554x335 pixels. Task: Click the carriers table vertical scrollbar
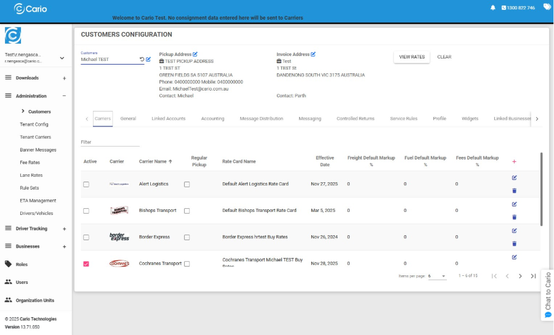[x=542, y=191]
